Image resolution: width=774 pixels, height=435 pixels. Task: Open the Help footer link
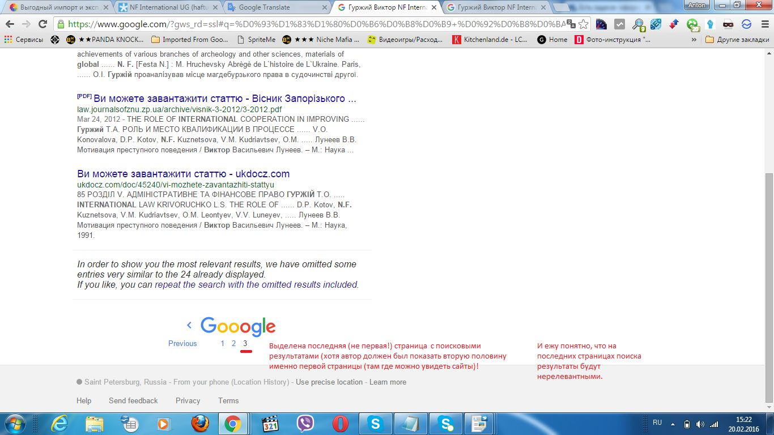click(84, 400)
